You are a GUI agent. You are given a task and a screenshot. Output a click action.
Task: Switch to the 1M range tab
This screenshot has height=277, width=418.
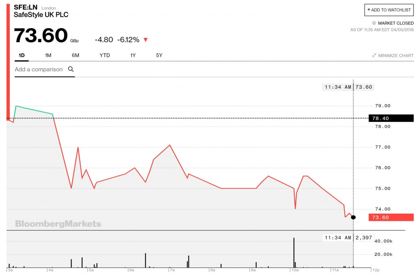pyautogui.click(x=48, y=55)
